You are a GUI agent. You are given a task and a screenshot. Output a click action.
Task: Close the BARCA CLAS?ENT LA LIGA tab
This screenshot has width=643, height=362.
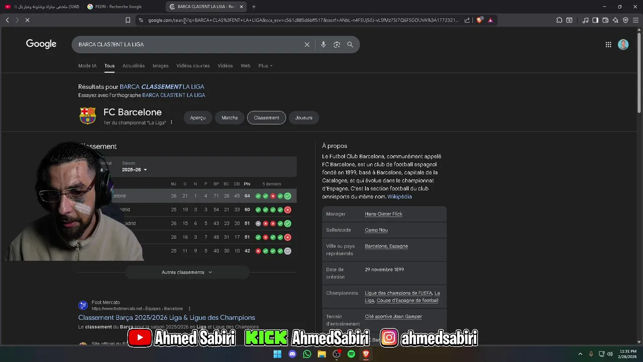coord(242,7)
